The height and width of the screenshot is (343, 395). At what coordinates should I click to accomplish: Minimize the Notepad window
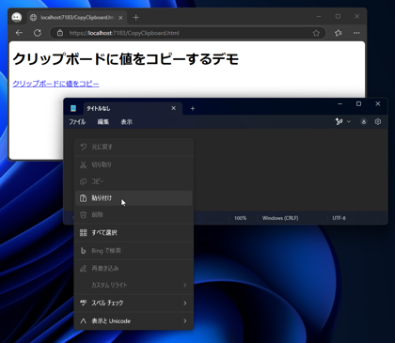click(340, 103)
